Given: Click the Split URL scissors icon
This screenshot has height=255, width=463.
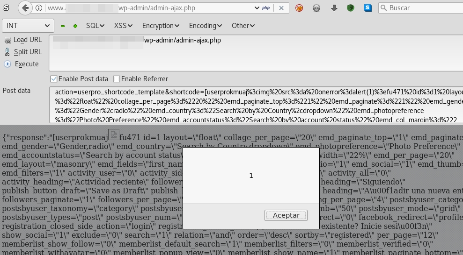Looking at the screenshot, I should tap(7, 52).
